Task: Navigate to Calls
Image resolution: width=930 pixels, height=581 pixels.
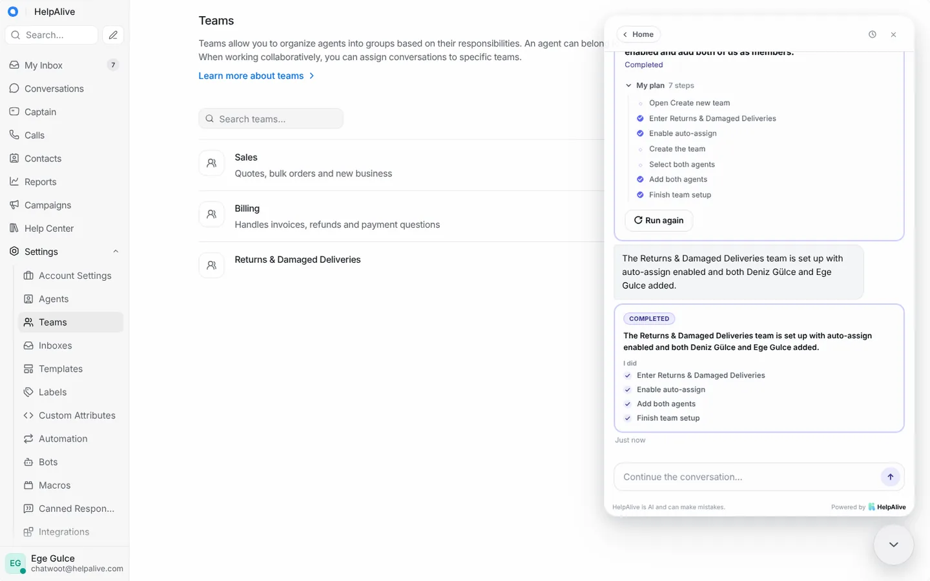Action: (x=65, y=135)
